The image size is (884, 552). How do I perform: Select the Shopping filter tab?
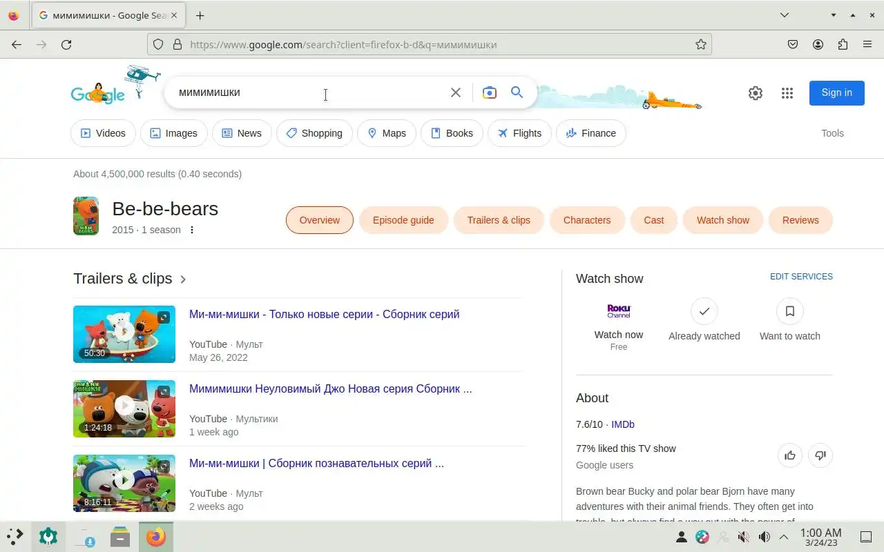[314, 133]
